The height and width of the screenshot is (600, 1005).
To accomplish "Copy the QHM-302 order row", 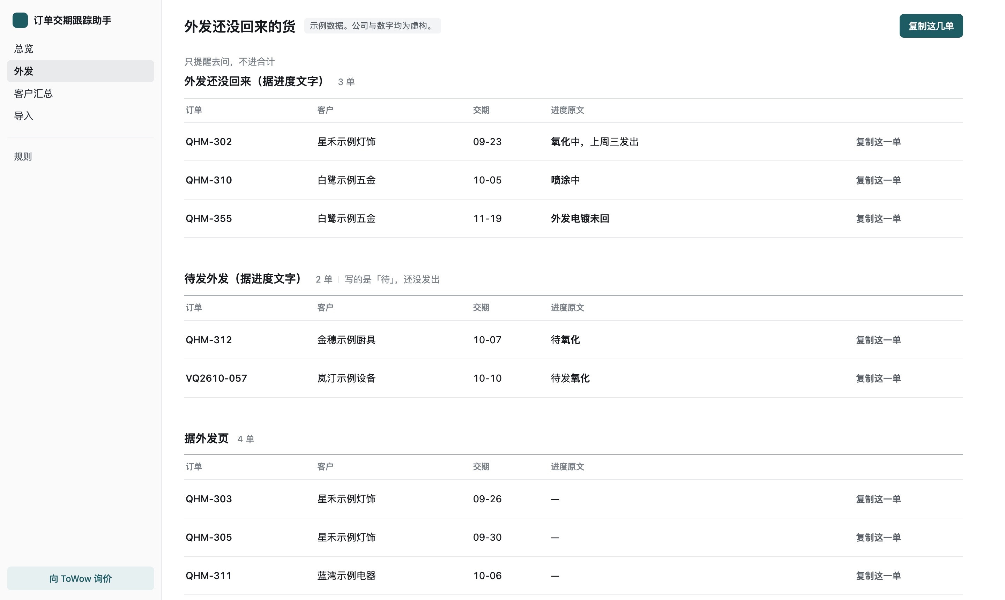I will [878, 142].
